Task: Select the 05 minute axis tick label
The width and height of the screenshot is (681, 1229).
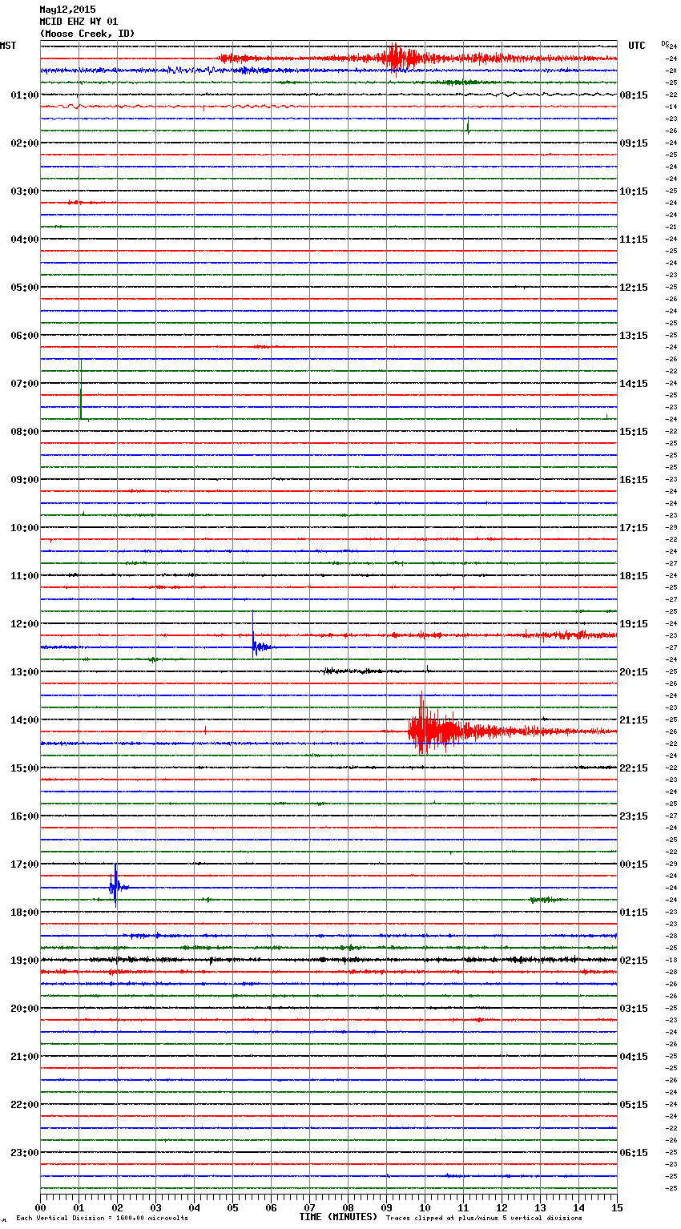Action: [x=232, y=1207]
